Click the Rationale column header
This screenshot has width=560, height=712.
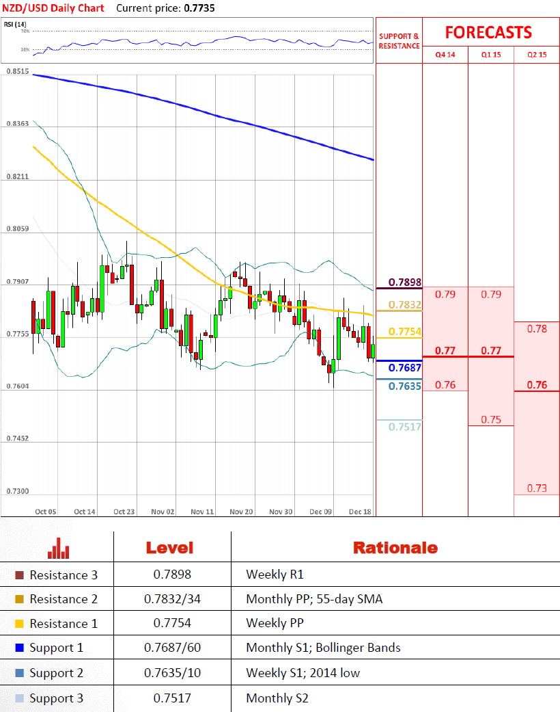tap(395, 548)
